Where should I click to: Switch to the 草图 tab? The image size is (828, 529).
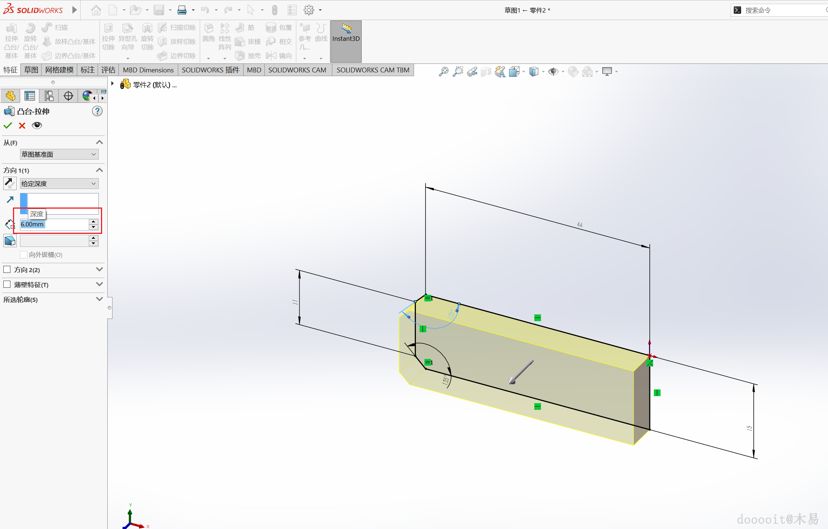click(31, 70)
